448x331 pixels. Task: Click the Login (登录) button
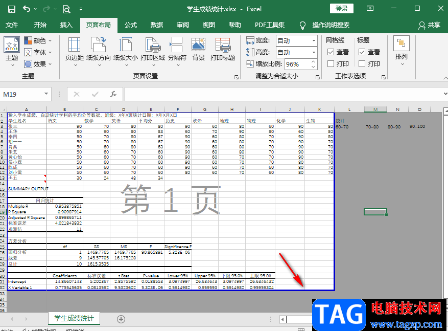coord(342,9)
